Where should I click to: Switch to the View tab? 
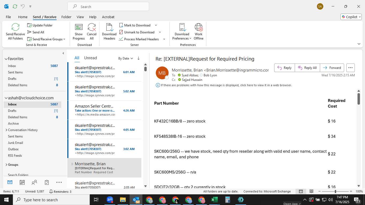coord(80,17)
